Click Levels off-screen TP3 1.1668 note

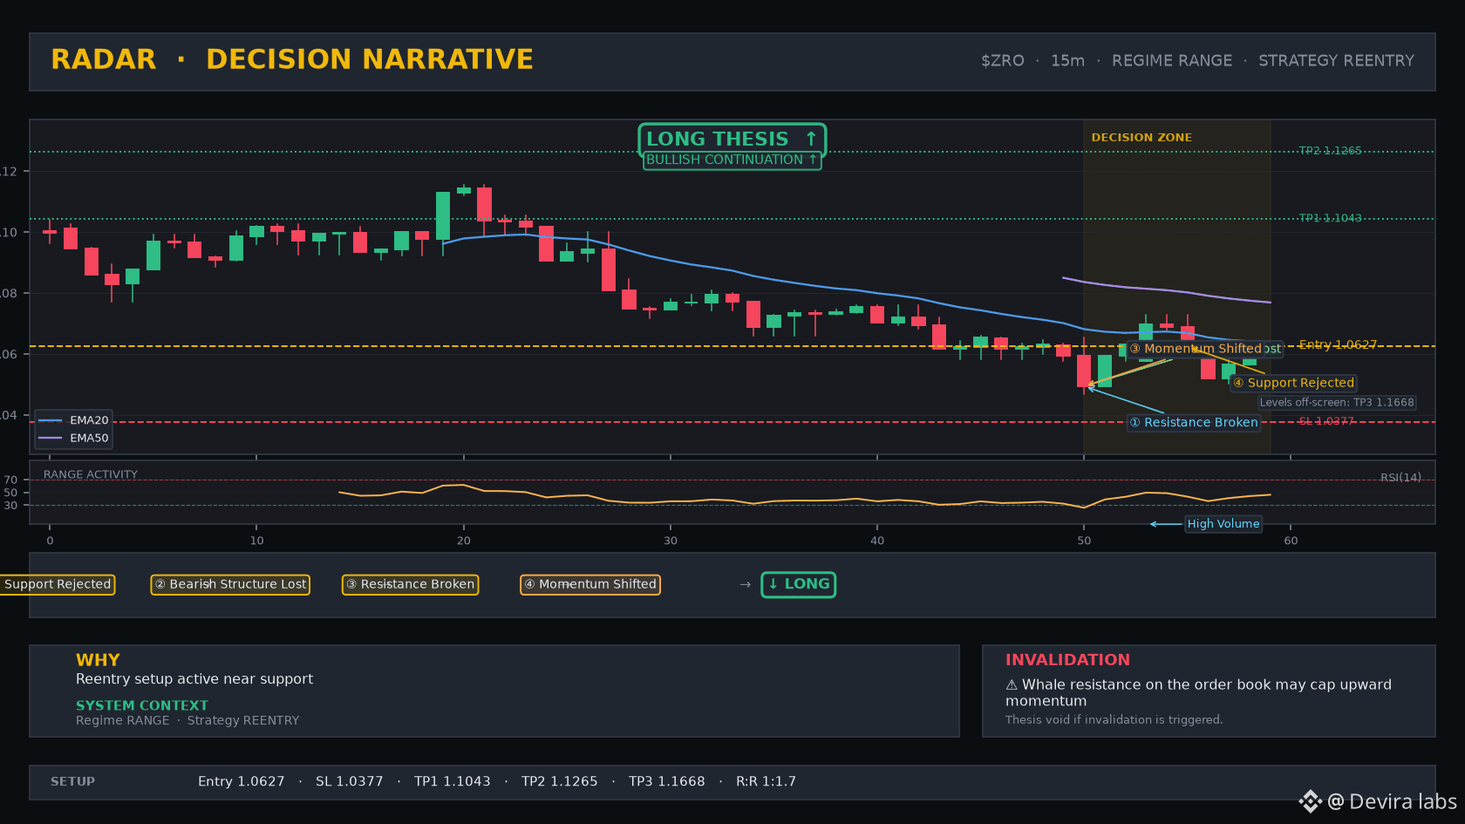[1337, 402]
